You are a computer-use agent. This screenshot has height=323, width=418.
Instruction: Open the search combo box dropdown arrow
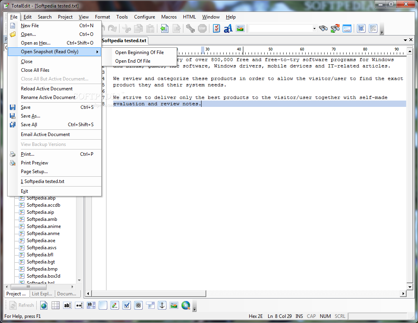coord(314,28)
